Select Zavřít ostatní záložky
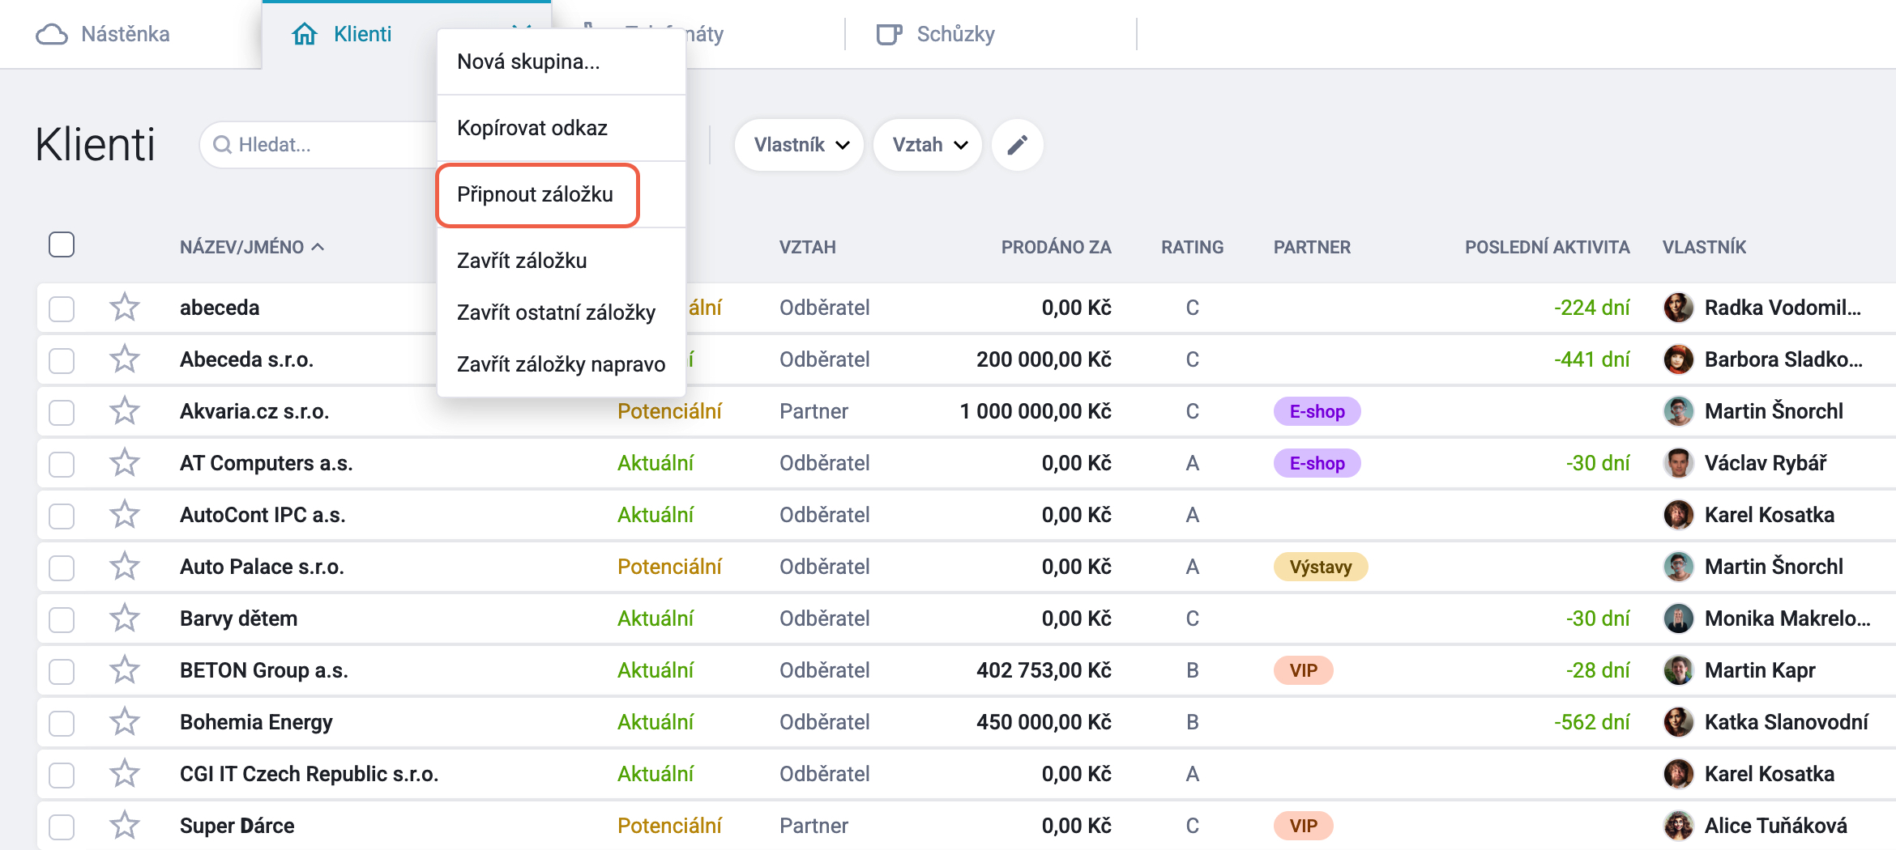Viewport: 1896px width, 850px height. click(x=562, y=312)
